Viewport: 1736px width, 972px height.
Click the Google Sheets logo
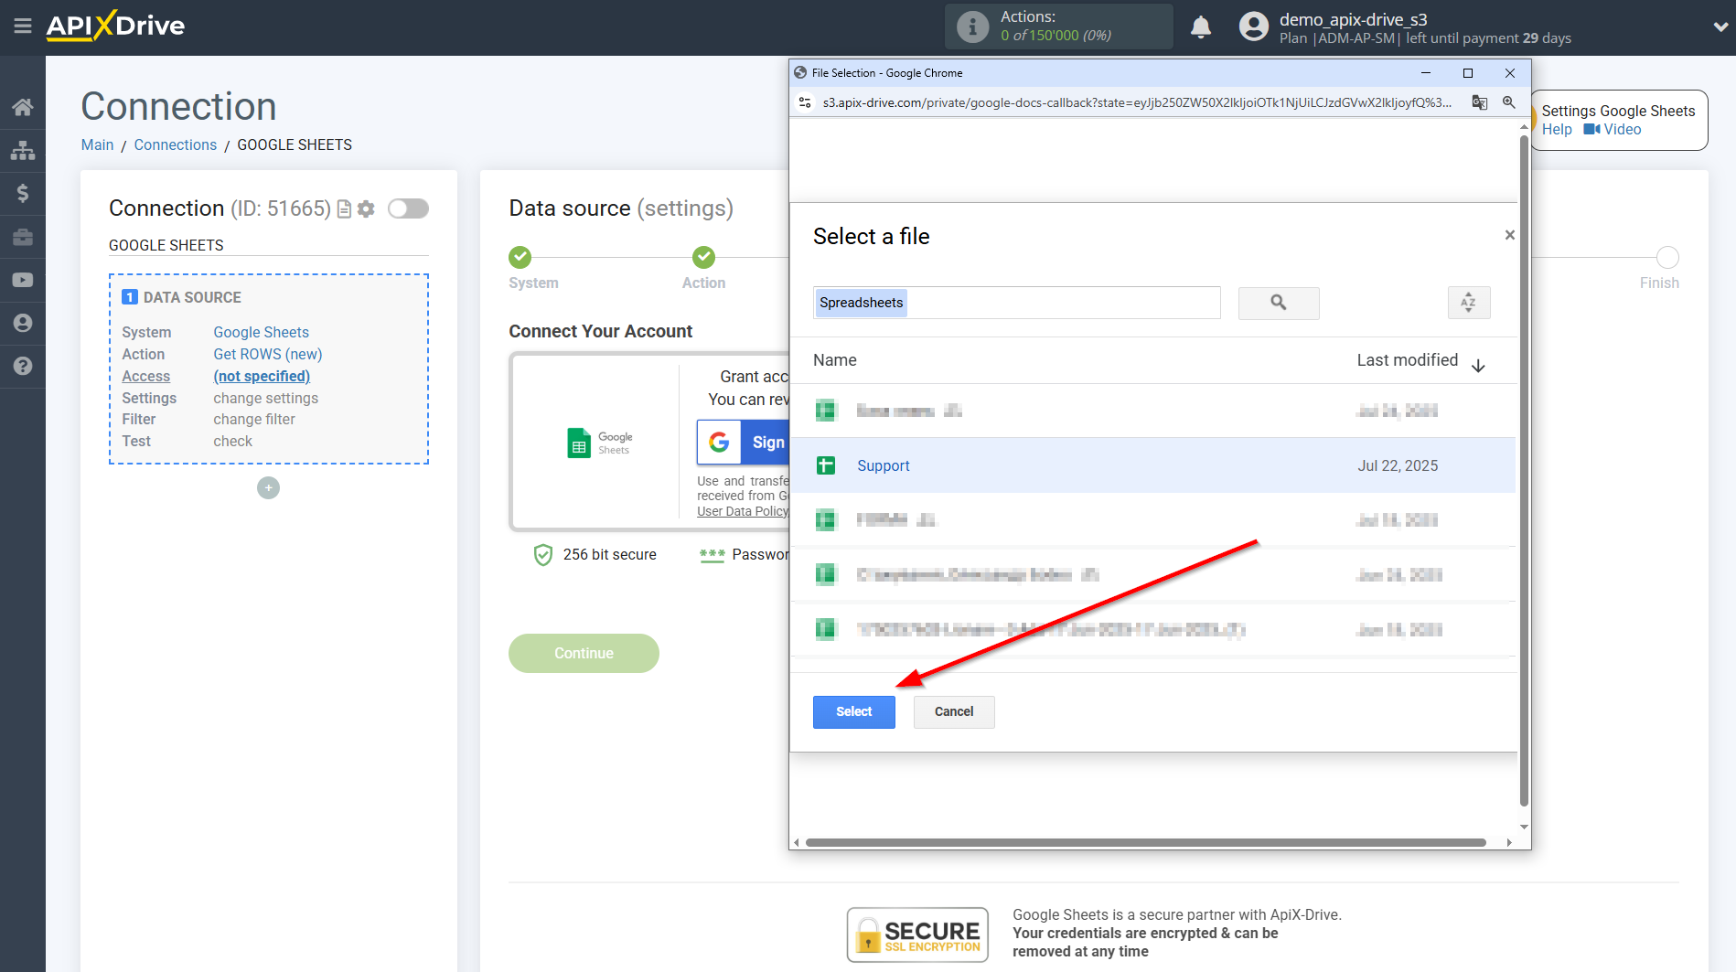pos(600,443)
